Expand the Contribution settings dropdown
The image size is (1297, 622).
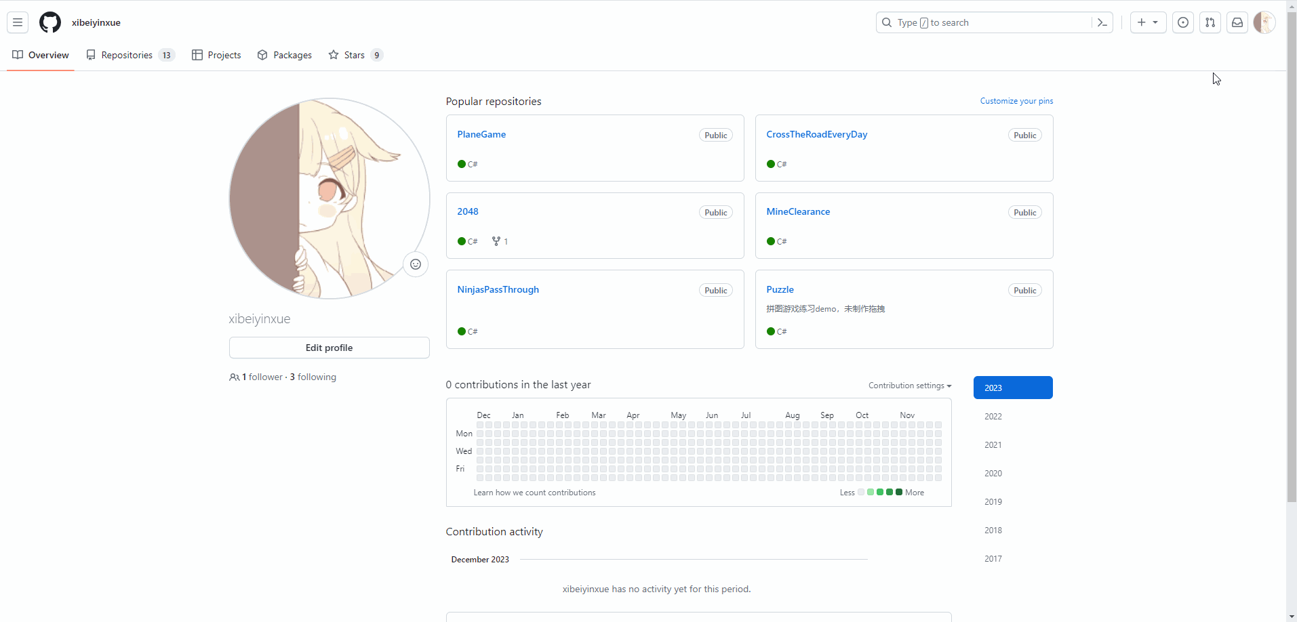(x=910, y=386)
